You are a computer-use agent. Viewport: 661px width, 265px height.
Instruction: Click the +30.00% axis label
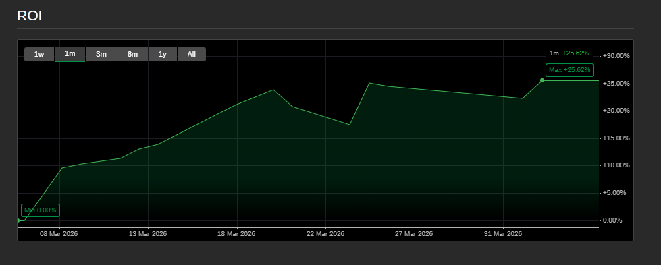click(616, 55)
